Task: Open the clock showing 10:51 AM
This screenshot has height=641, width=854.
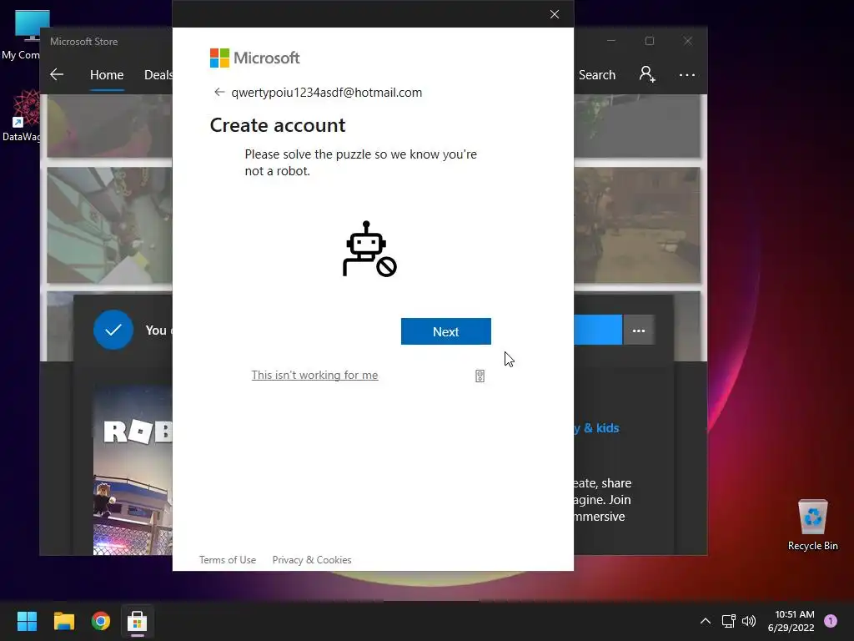Action: pyautogui.click(x=791, y=621)
